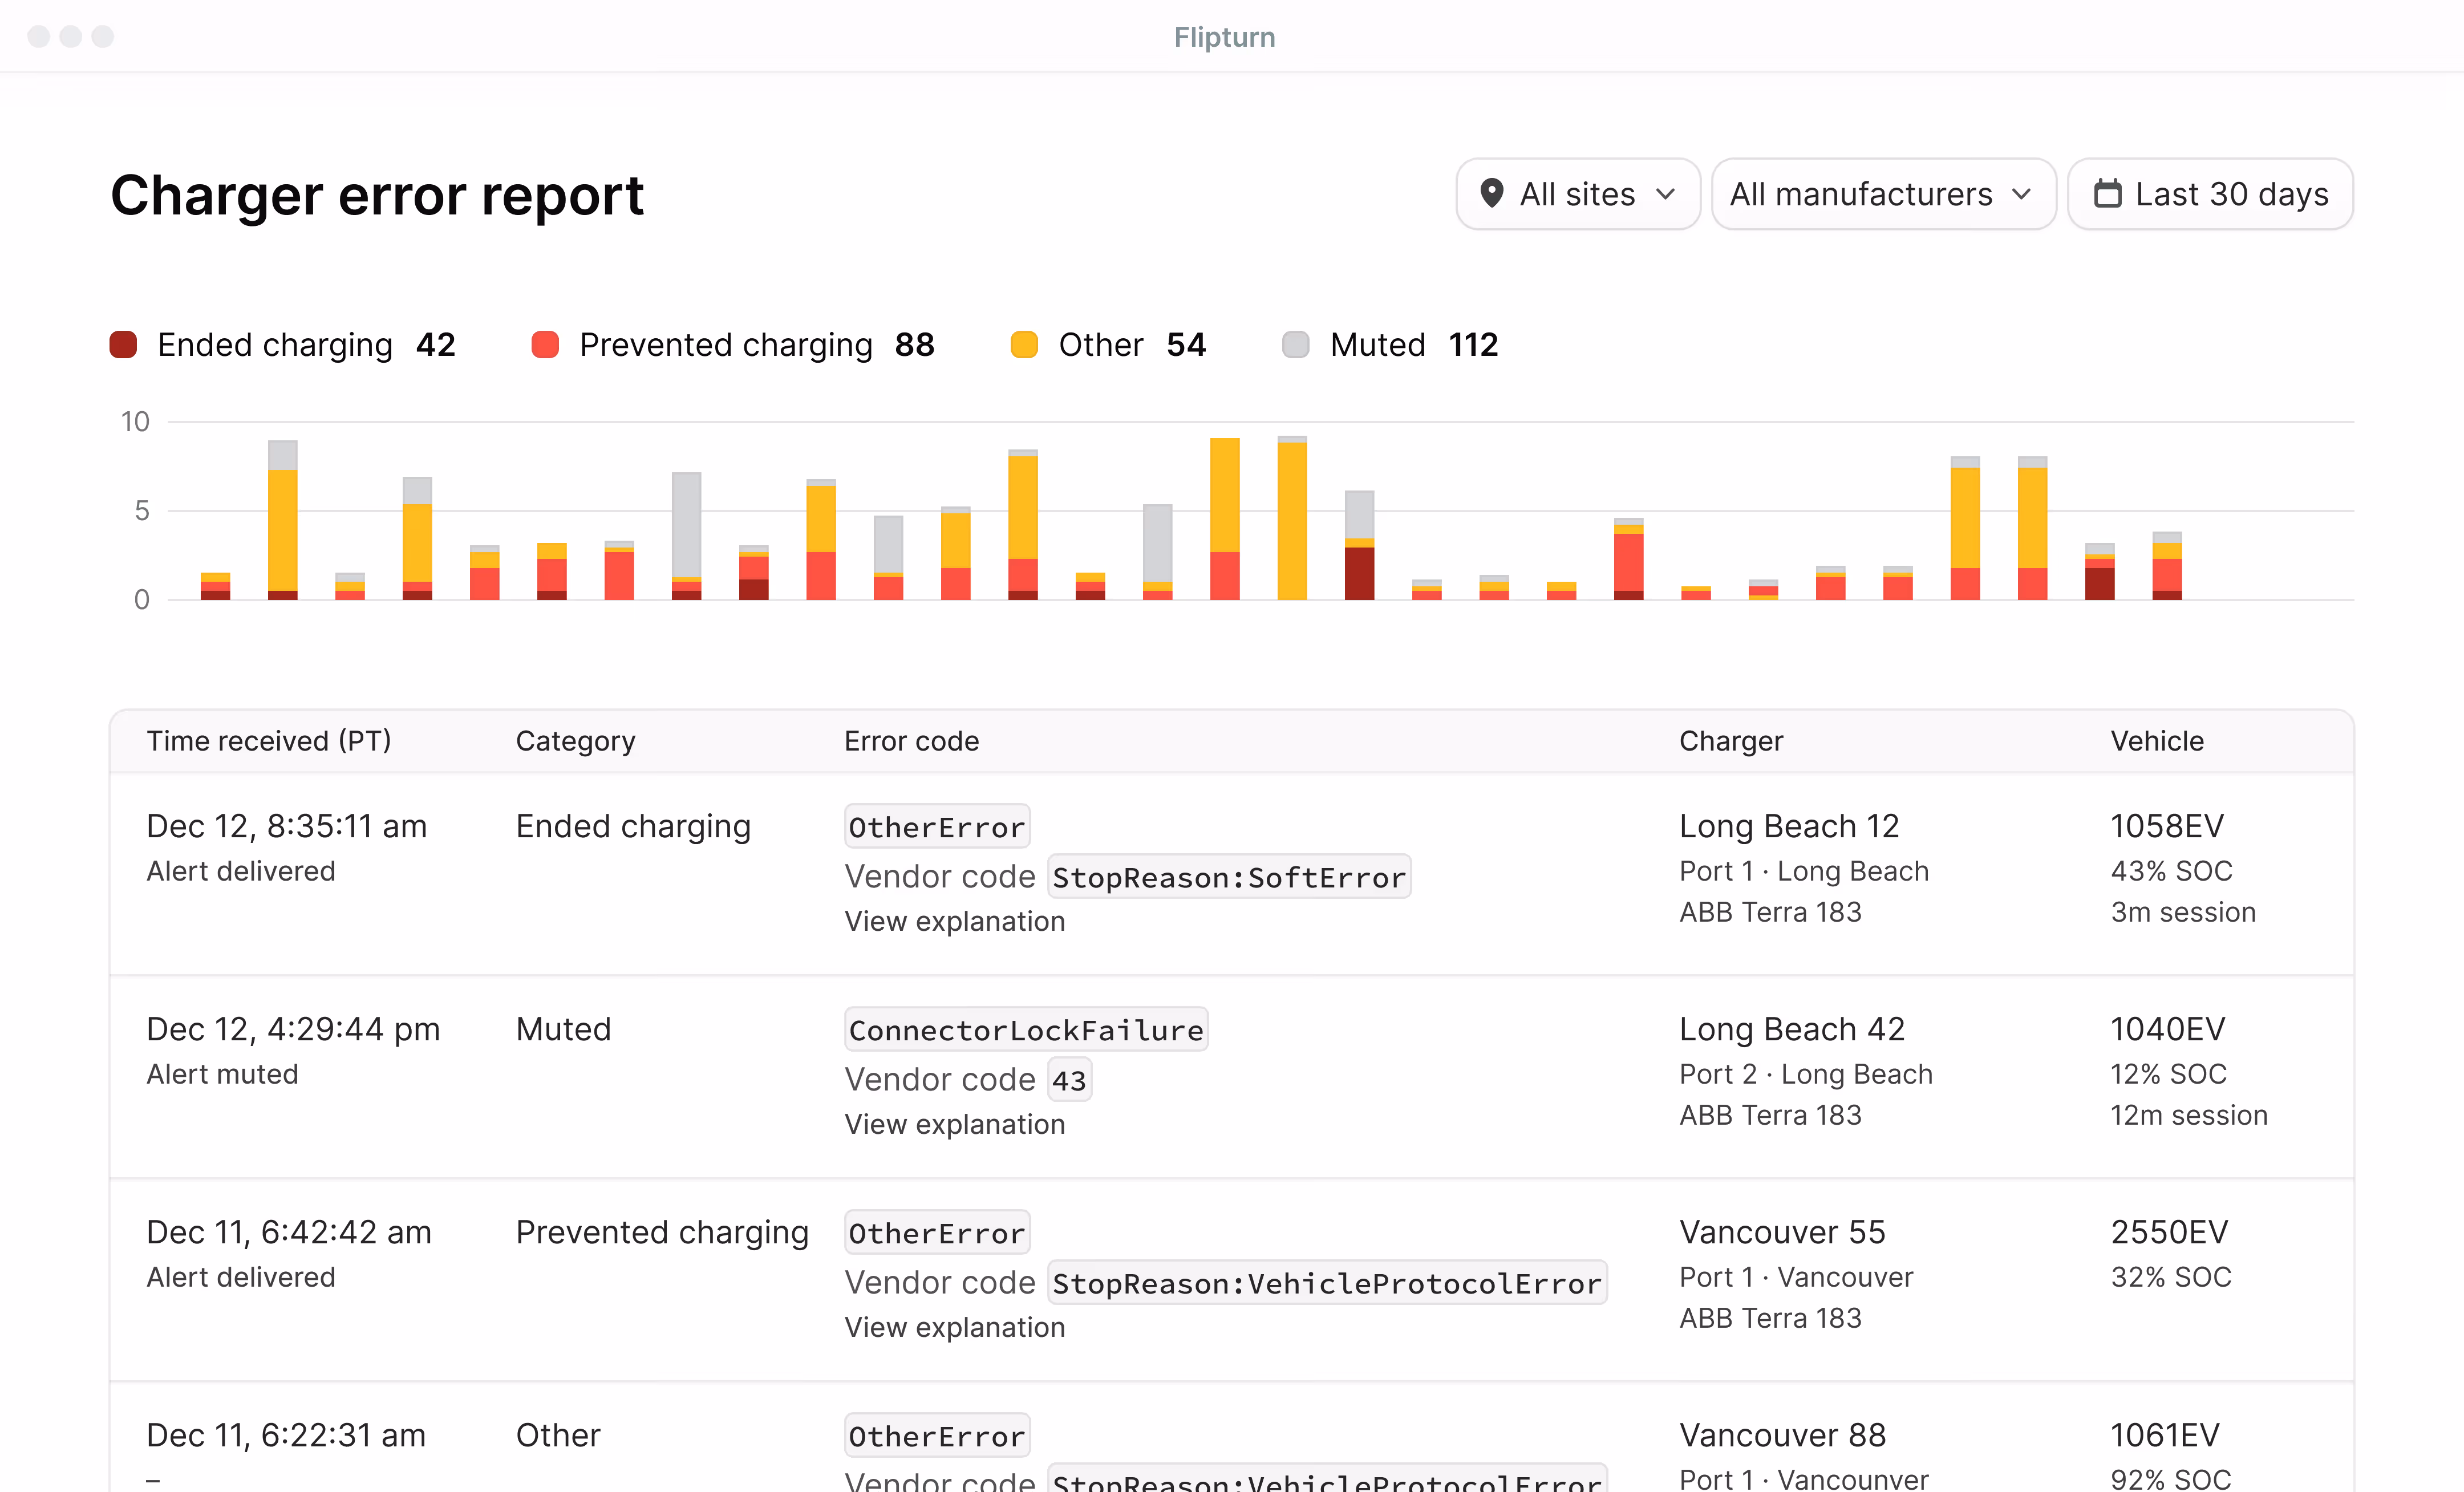Click the Time received (PT) column header
Screen dimensions: 2464x1492
tap(268, 740)
